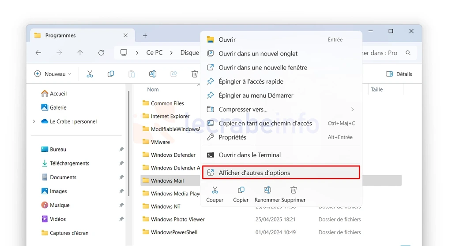The height and width of the screenshot is (246, 452).
Task: Click the toolbar Share icon
Action: click(x=173, y=74)
